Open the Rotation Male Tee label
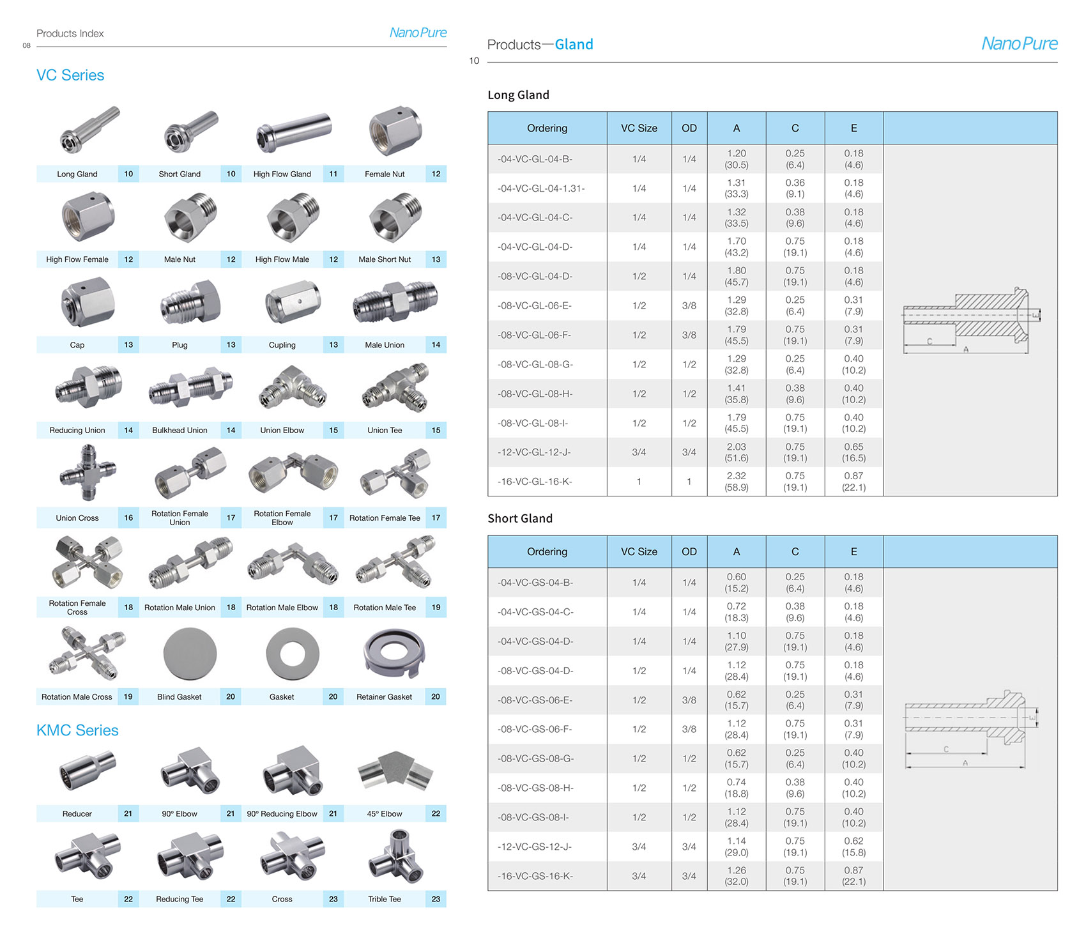Image resolution: width=1086 pixels, height=929 pixels. [385, 608]
